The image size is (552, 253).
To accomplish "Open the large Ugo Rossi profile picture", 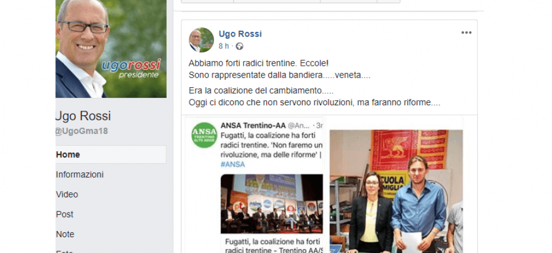I will coord(111,49).
